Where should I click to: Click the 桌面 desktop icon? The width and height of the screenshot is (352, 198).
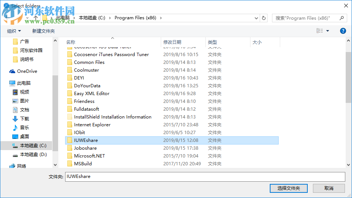point(15,137)
